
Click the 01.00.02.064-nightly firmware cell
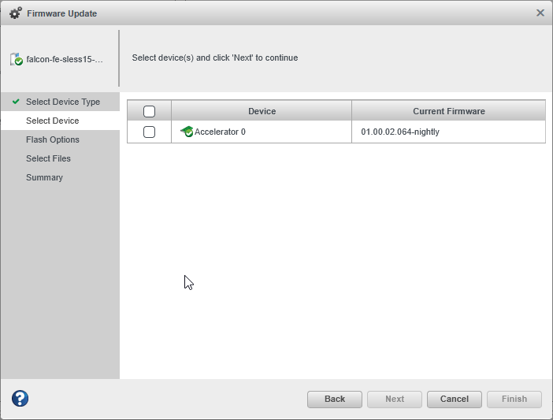click(x=400, y=132)
